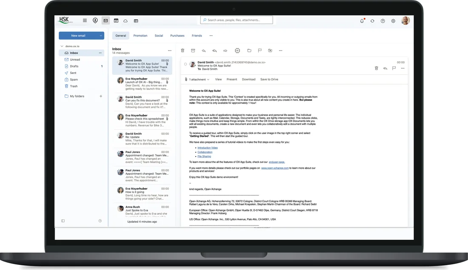Open more category tabs ellipsis after Friends

(x=211, y=35)
